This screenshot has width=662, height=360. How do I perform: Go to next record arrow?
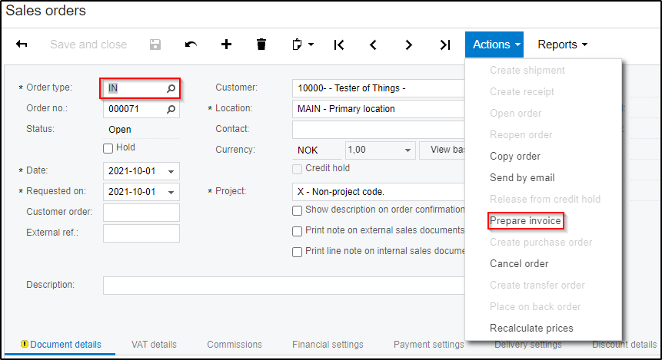click(x=409, y=45)
